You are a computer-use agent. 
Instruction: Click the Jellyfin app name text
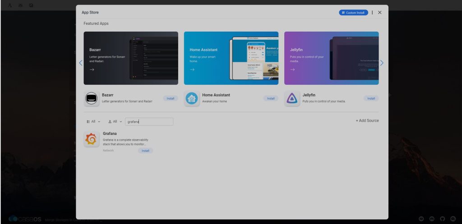tap(309, 95)
